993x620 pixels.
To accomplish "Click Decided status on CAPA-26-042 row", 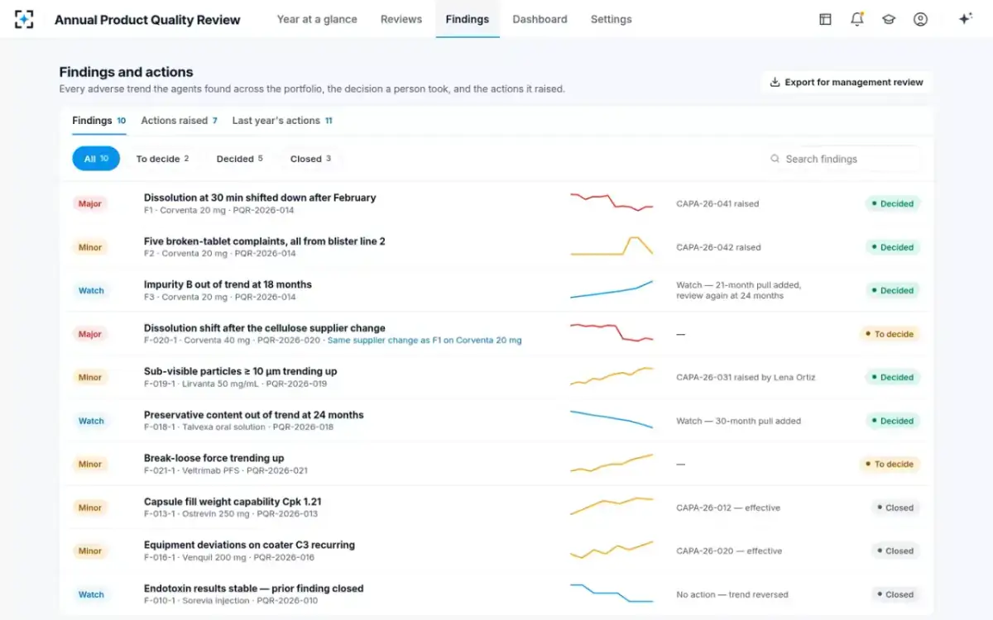I will (893, 247).
